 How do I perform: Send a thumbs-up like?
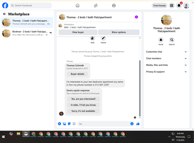pyautogui.click(x=138, y=124)
